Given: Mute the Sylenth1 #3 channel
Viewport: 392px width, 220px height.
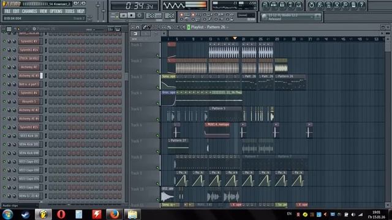Looking at the screenshot, I should [4, 42].
